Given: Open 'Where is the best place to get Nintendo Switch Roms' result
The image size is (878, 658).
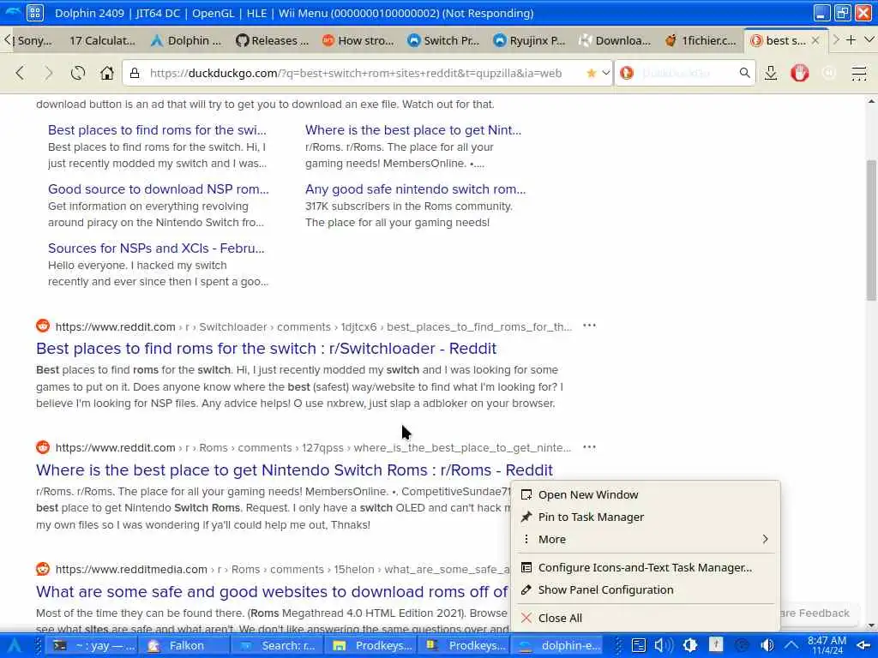Looking at the screenshot, I should click(x=295, y=470).
